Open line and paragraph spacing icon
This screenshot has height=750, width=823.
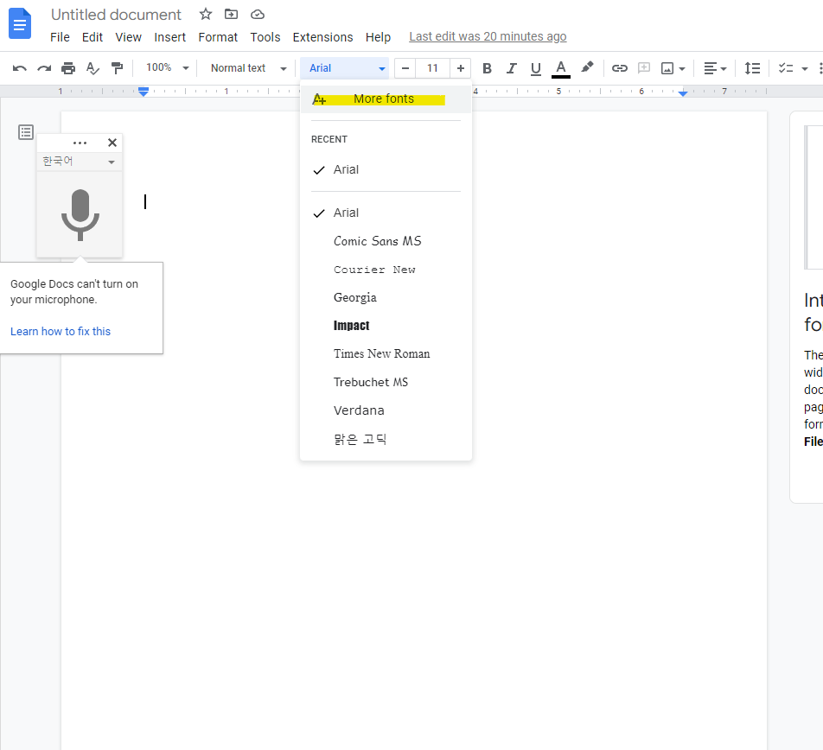point(751,68)
